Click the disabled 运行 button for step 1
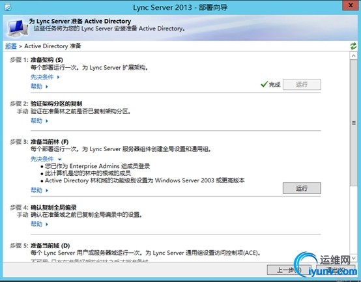The height and width of the screenshot is (282, 361). pos(302,85)
